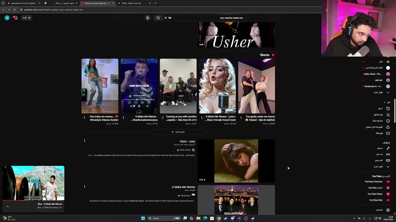The image size is (396, 222).
Task: Open the Liked videos sidebar item
Action: (x=377, y=127)
